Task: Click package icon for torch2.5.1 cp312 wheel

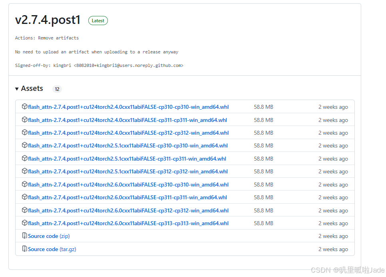Action: [x=24, y=171]
